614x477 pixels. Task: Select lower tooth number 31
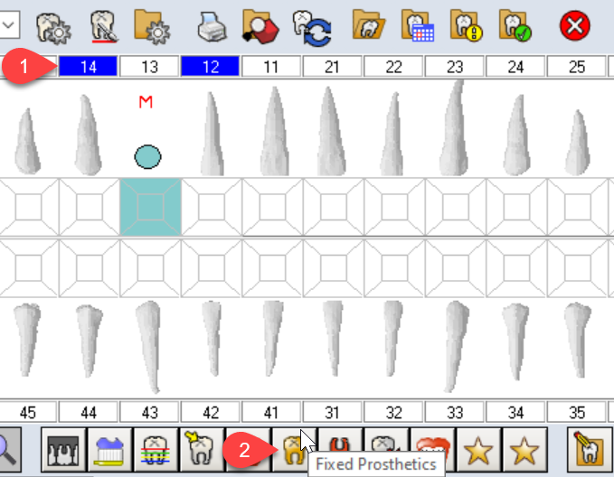click(333, 412)
